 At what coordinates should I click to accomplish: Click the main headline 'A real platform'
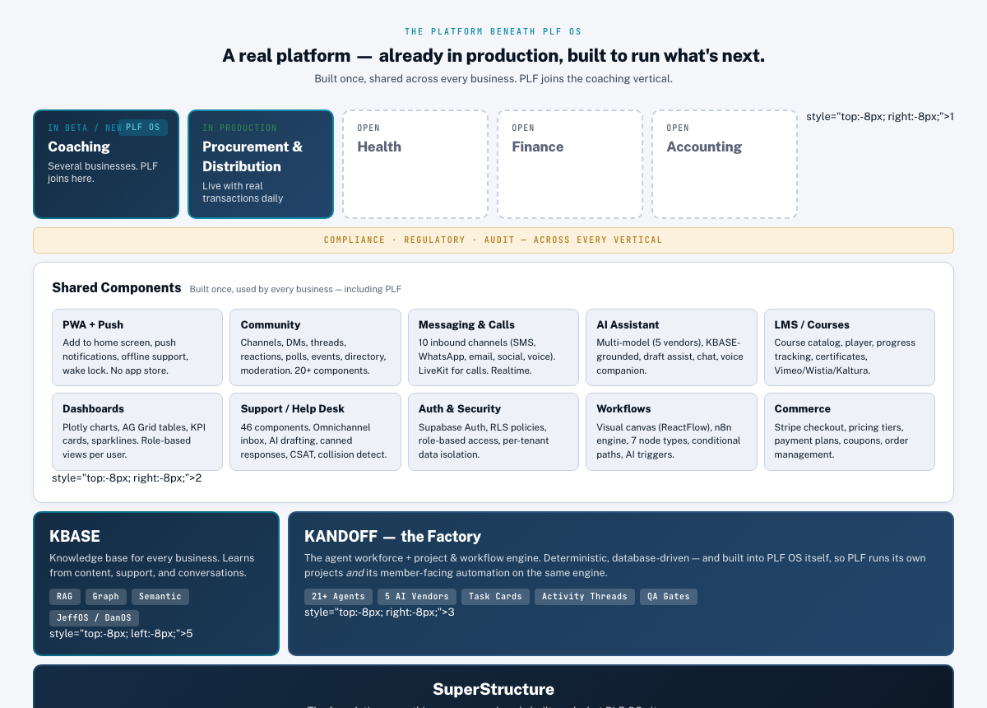coord(493,56)
